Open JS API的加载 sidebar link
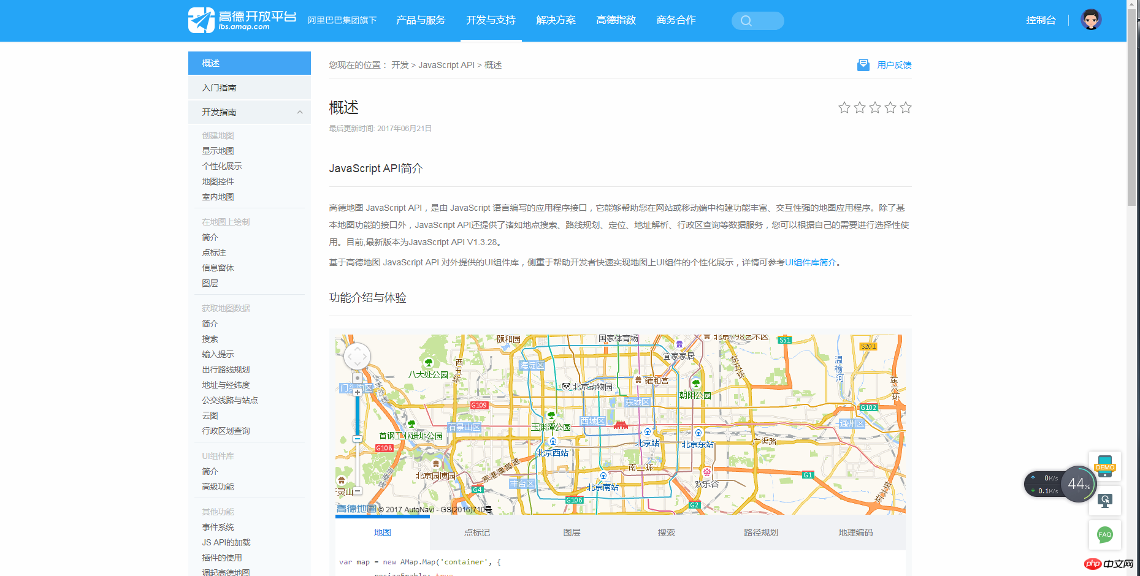Image resolution: width=1140 pixels, height=576 pixels. tap(226, 542)
